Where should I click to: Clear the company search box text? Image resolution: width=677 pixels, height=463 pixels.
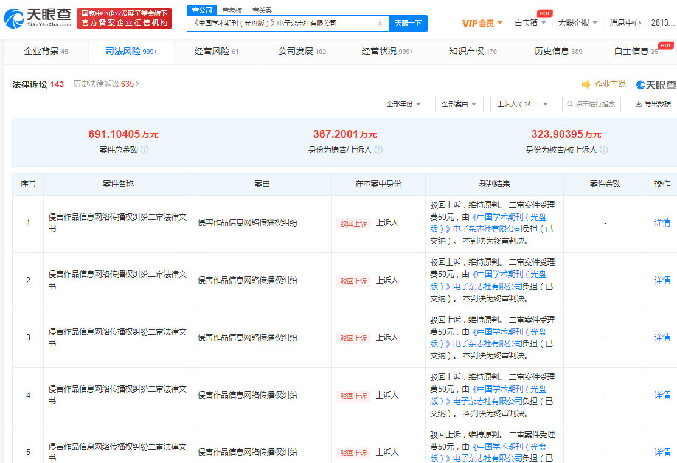click(x=380, y=23)
